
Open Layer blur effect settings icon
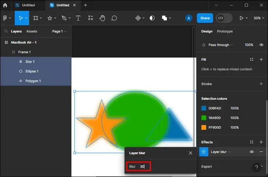point(204,152)
